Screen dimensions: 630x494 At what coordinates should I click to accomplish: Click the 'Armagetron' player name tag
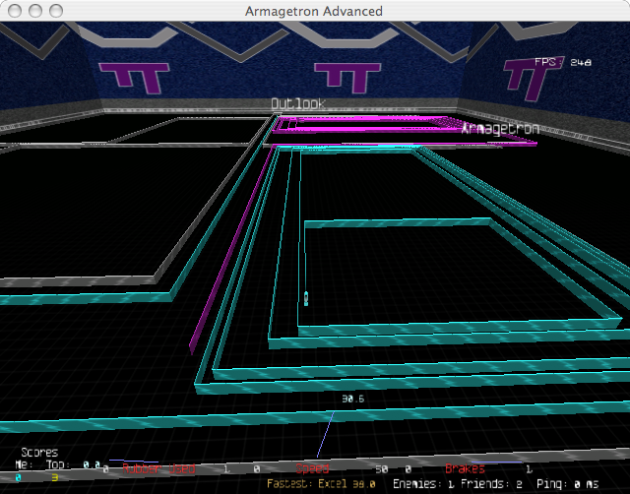click(x=500, y=129)
